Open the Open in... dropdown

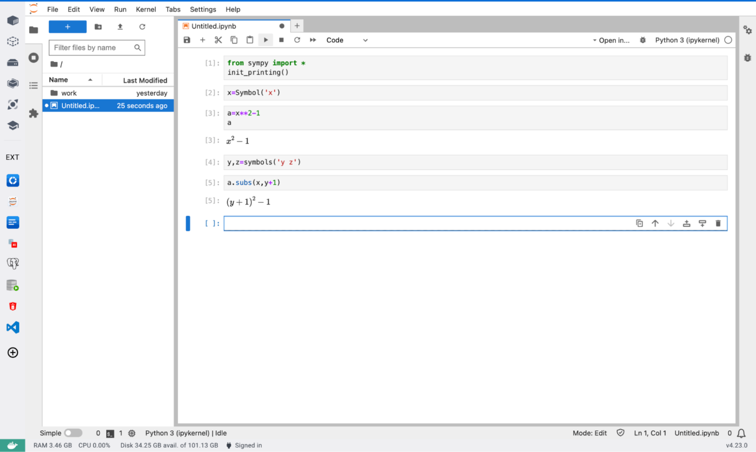[x=614, y=40]
